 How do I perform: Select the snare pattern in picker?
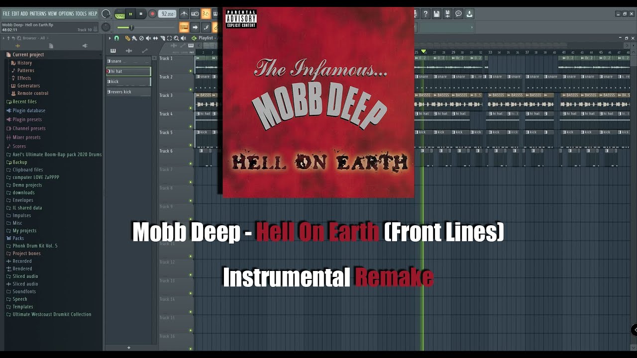[128, 61]
